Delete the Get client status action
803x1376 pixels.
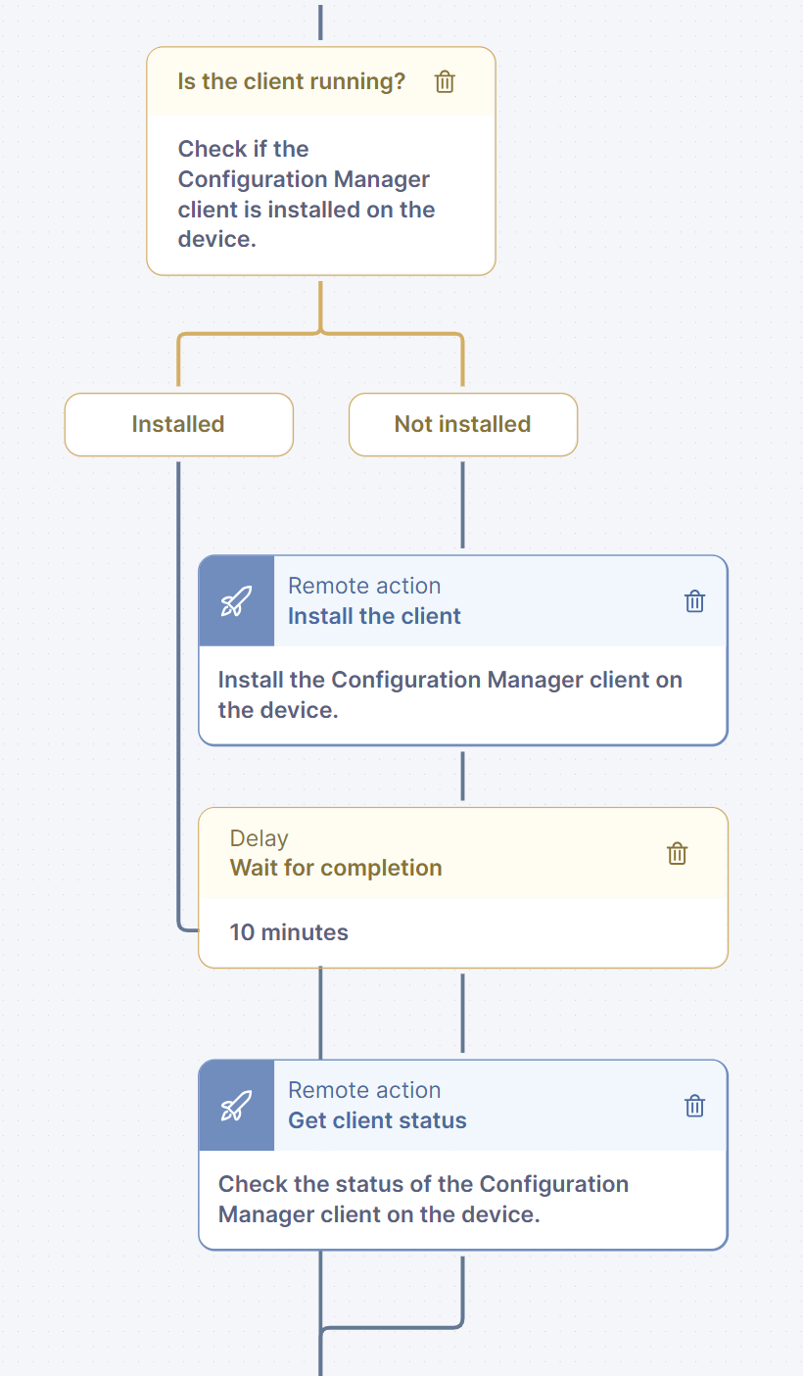tap(694, 1106)
